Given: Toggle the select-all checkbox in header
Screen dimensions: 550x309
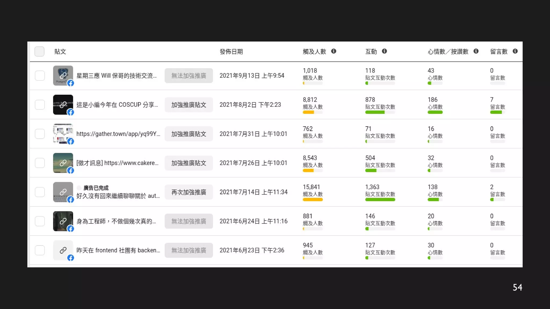Looking at the screenshot, I should (x=39, y=51).
